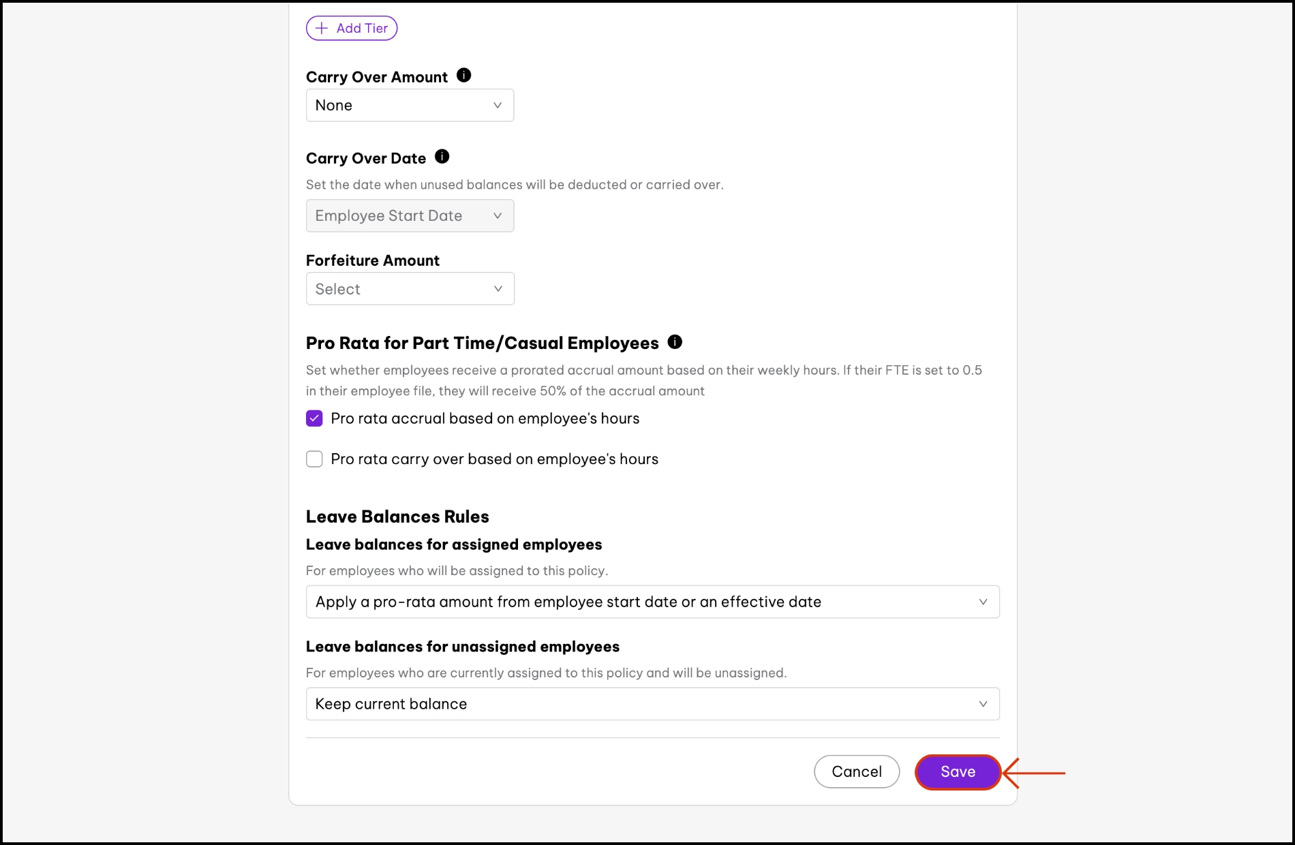Viewport: 1295px width, 845px height.
Task: Click the Cancel button
Action: tap(857, 772)
